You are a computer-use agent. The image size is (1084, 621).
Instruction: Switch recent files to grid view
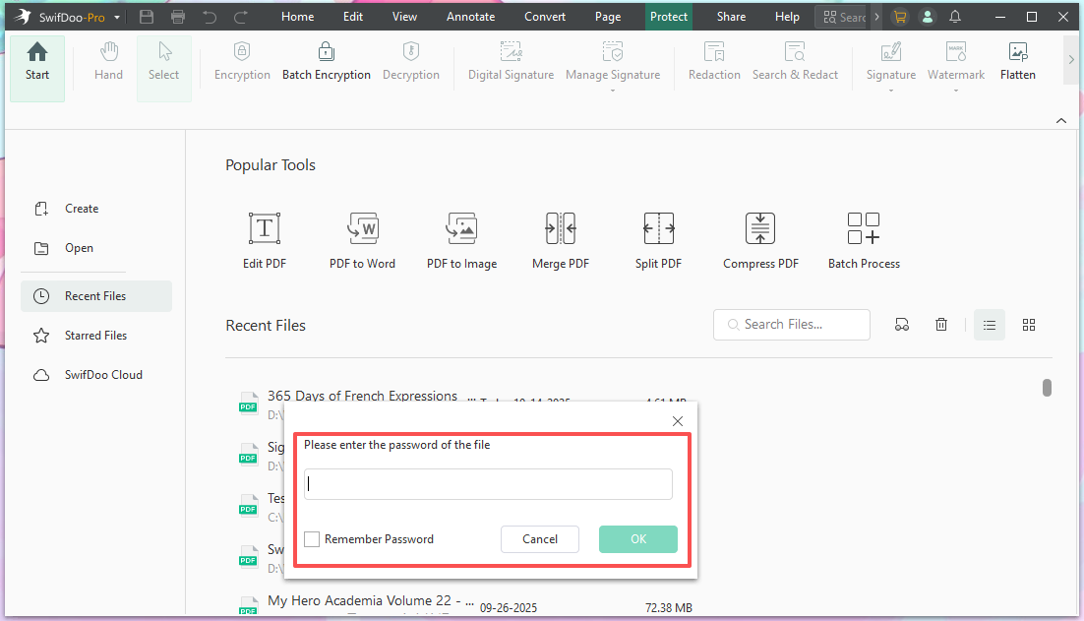[x=1029, y=325]
